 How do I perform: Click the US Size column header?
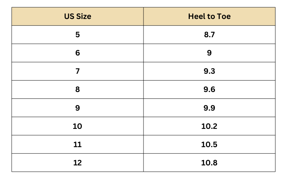(x=77, y=16)
